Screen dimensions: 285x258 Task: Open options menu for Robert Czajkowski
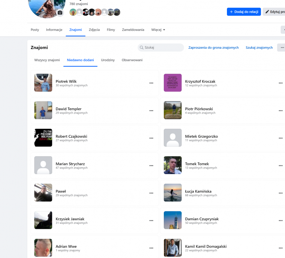[151, 138]
